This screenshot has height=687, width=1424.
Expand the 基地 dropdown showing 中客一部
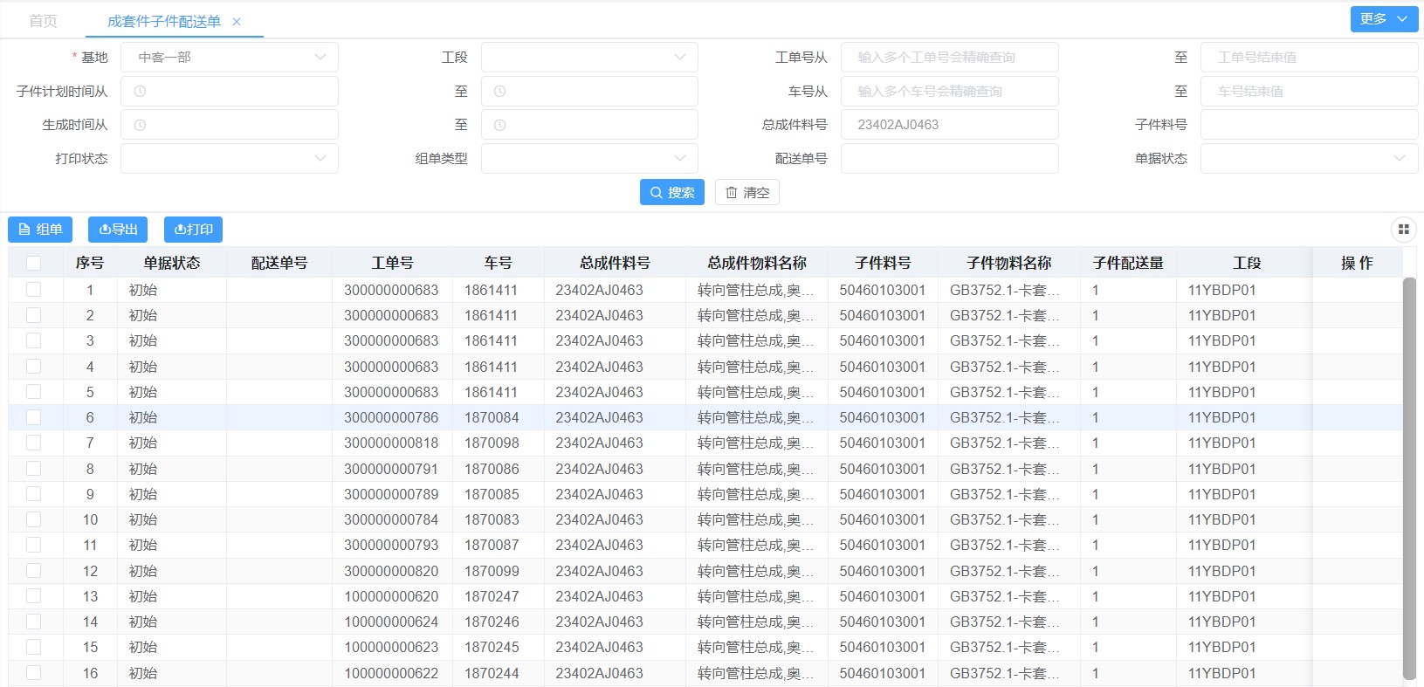pos(230,58)
